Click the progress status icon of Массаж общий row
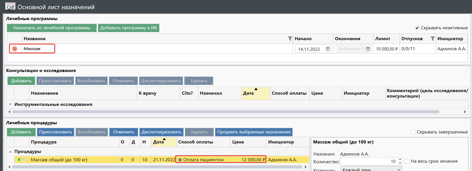472x171 pixels. click(22, 160)
